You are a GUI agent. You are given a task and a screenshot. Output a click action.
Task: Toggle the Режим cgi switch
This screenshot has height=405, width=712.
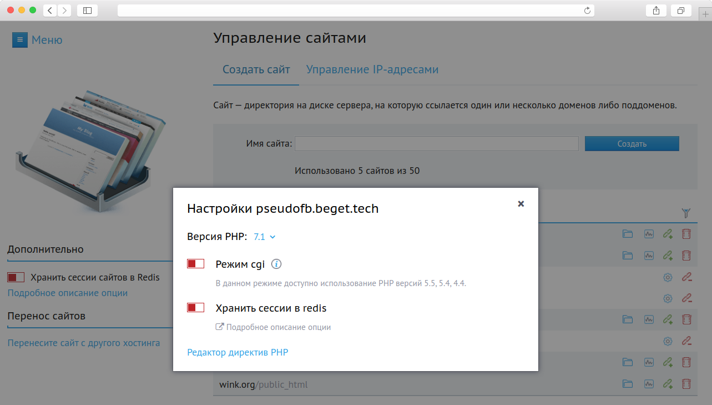point(196,264)
